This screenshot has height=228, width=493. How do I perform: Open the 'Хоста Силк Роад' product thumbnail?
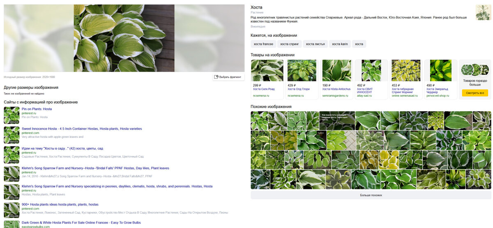[267, 70]
